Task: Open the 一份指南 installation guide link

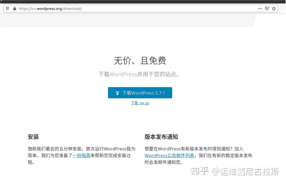Action: (x=81, y=156)
